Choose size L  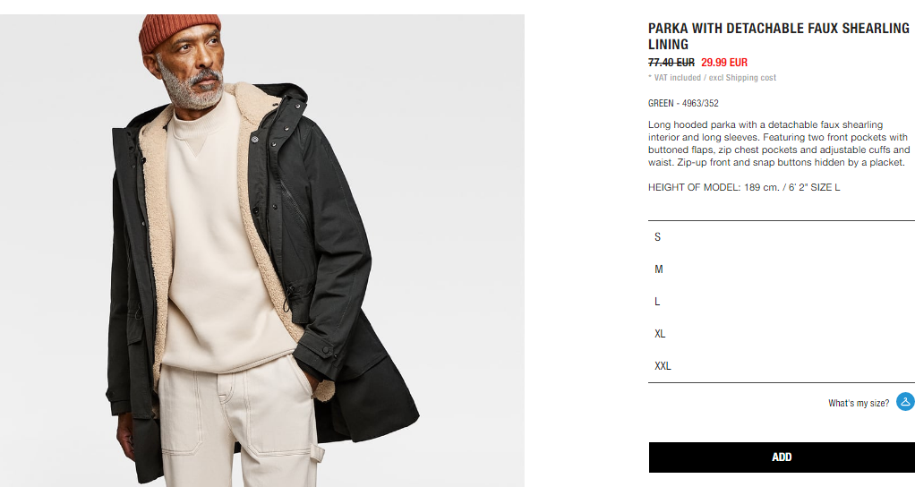782,302
